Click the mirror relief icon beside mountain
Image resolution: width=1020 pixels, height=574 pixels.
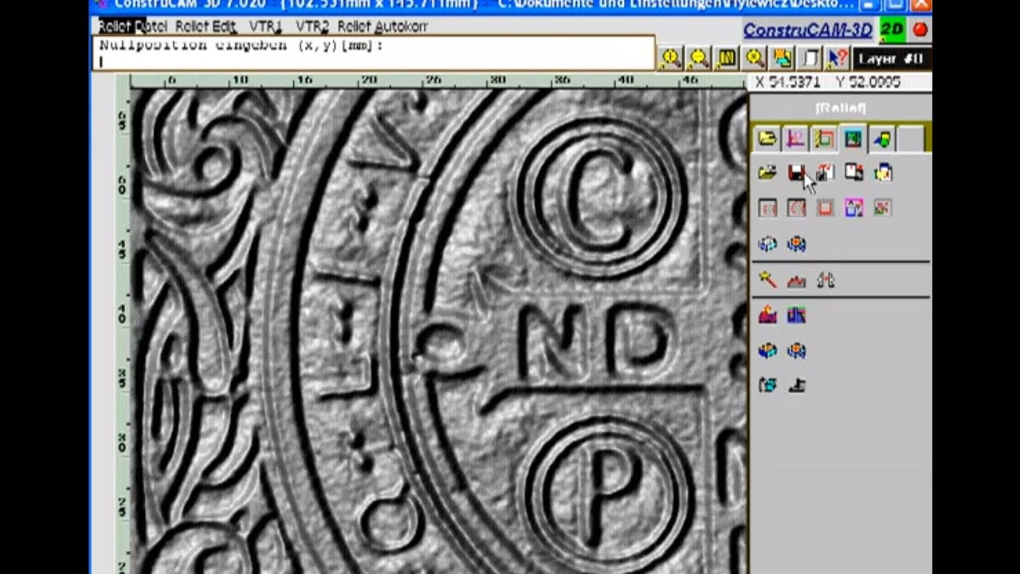tap(825, 280)
